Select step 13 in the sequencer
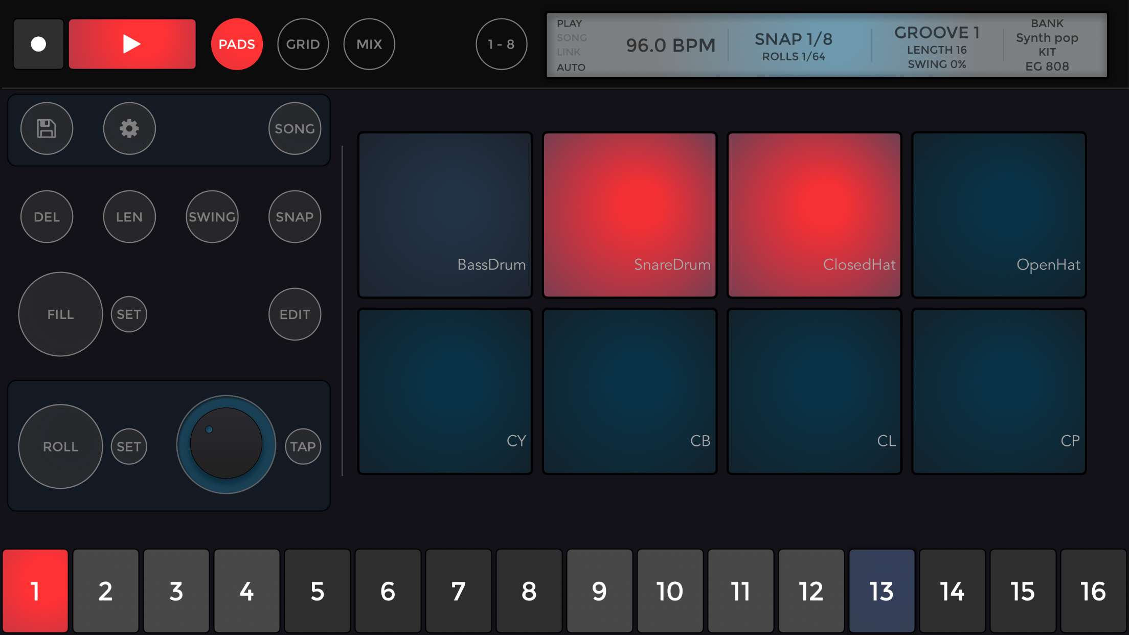The width and height of the screenshot is (1129, 635). [882, 591]
